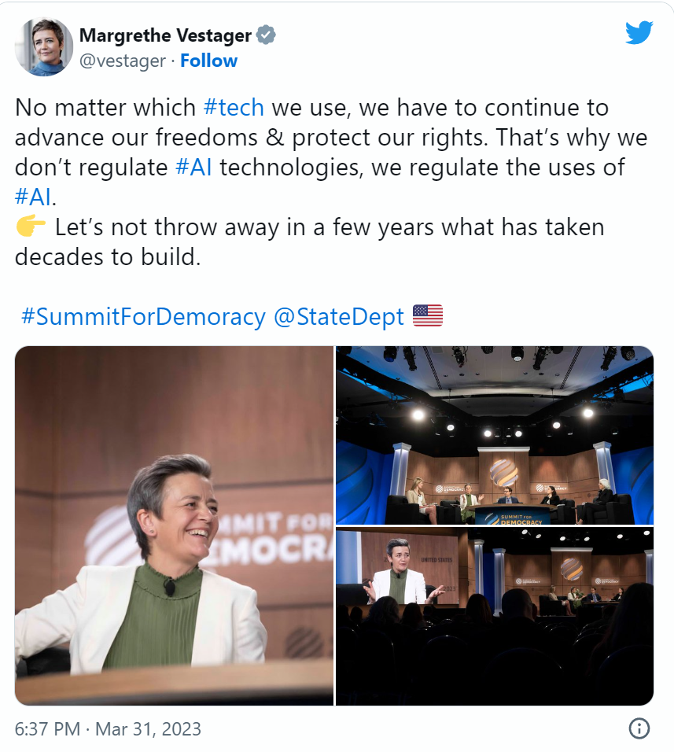Click the US flag emoji
The image size is (674, 752).
pos(428,316)
